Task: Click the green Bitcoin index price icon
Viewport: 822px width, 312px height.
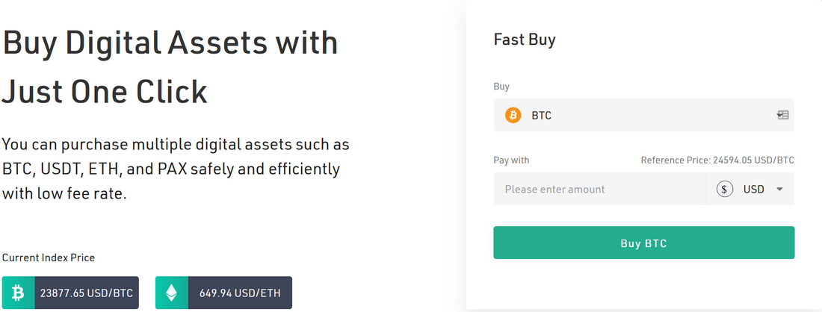Action: pyautogui.click(x=19, y=293)
